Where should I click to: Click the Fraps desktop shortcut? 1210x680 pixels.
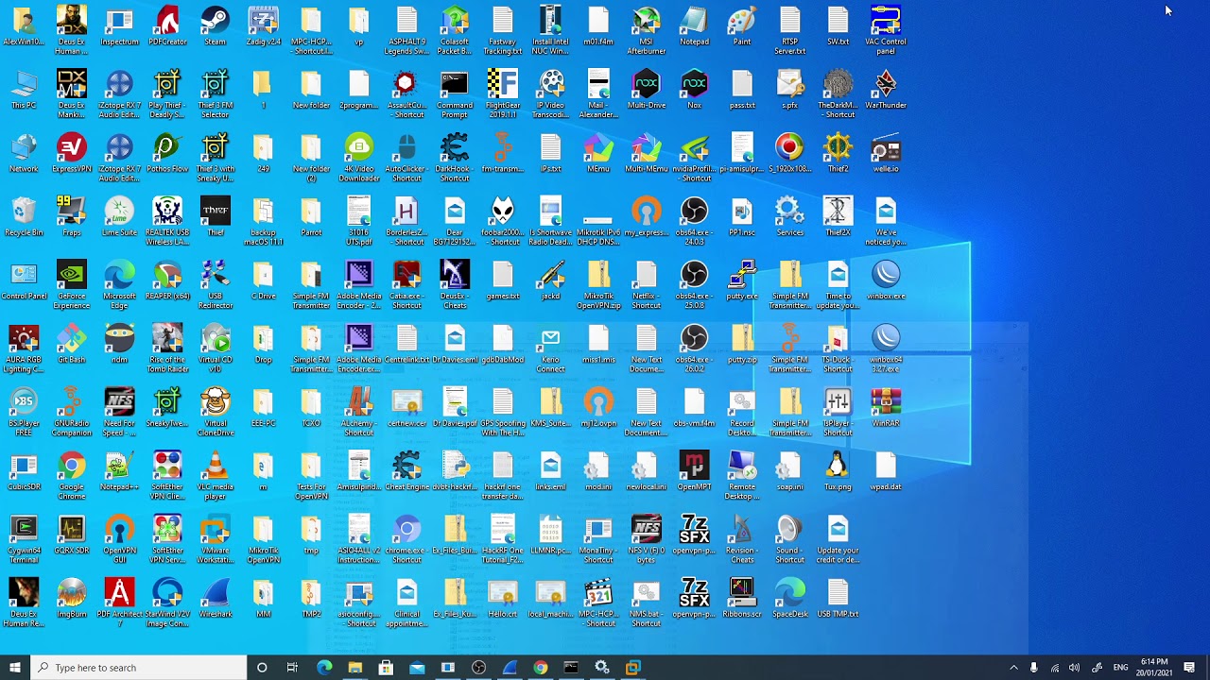pyautogui.click(x=72, y=217)
